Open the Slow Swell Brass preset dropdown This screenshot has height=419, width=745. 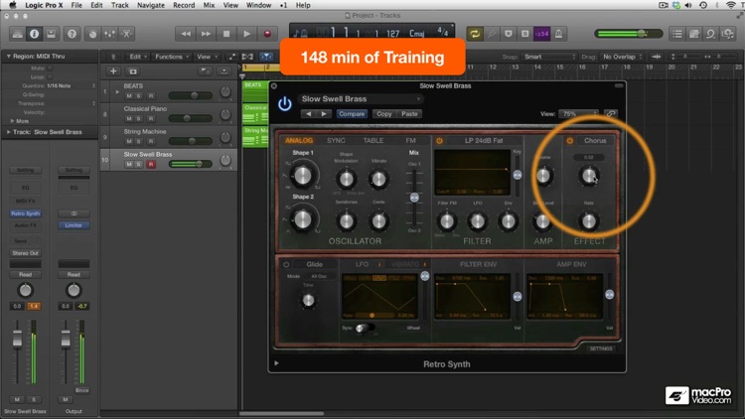click(x=361, y=99)
